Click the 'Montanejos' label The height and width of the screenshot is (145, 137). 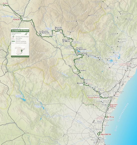click(82, 53)
